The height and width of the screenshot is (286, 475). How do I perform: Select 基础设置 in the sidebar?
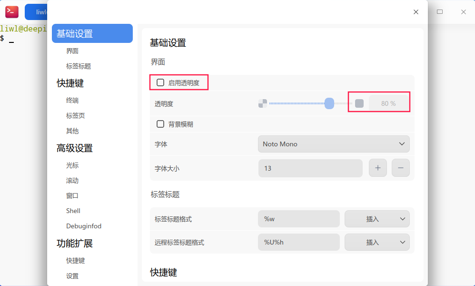click(92, 33)
